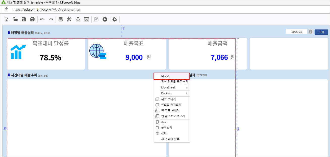Open the script code editor icon
Image resolution: width=330 pixels, height=157 pixels.
(86, 19)
